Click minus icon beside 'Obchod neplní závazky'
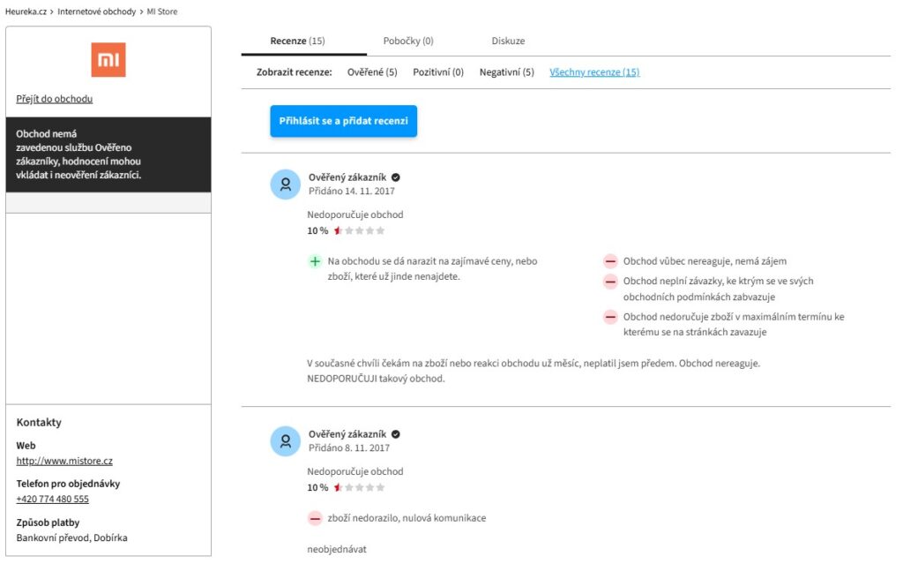Image resolution: width=903 pixels, height=564 pixels. click(x=610, y=282)
